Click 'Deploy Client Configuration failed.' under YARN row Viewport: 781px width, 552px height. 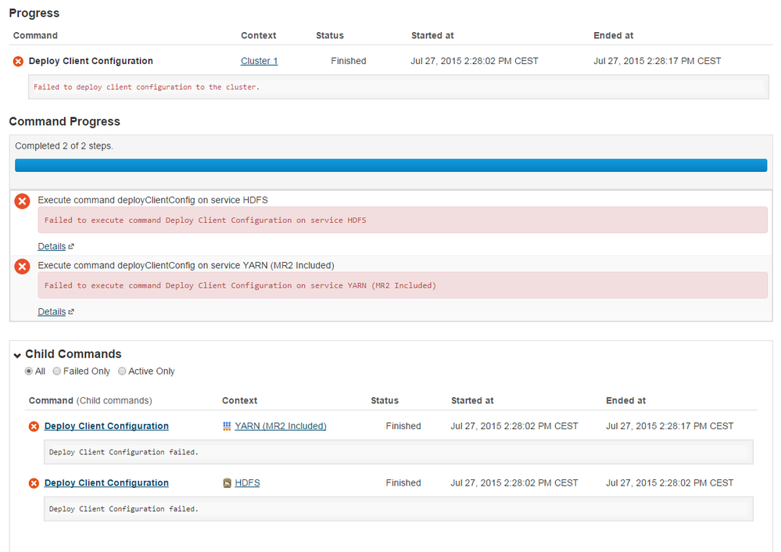124,453
